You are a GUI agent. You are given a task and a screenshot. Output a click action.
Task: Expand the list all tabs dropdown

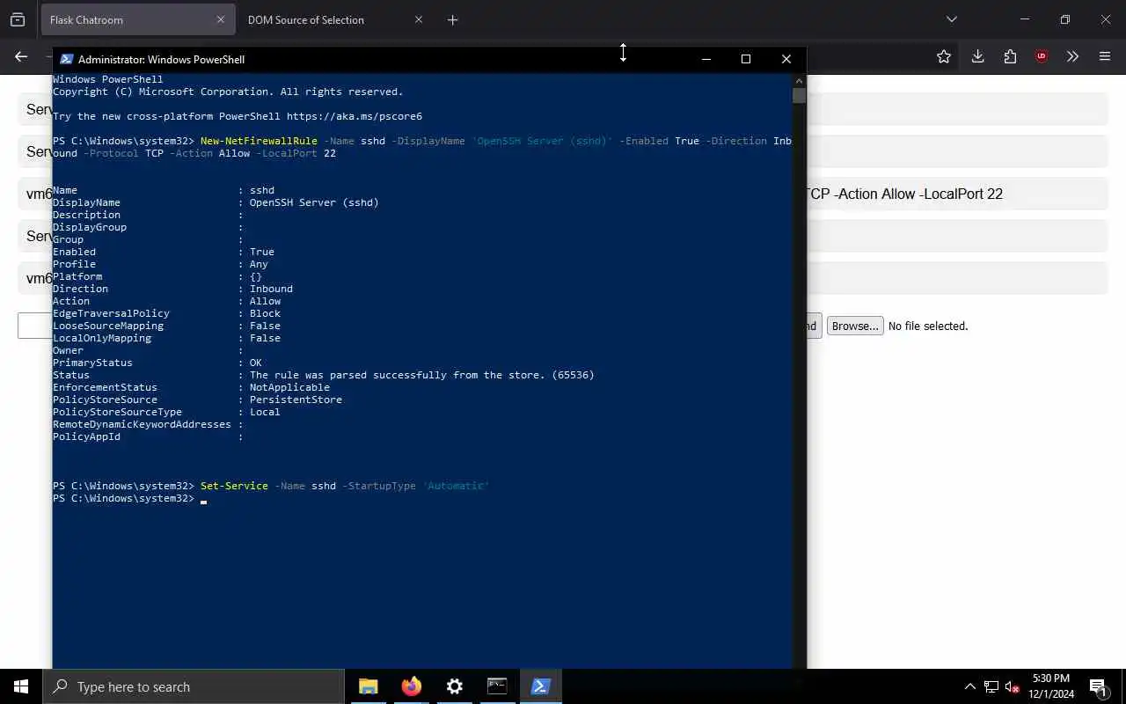tap(951, 19)
